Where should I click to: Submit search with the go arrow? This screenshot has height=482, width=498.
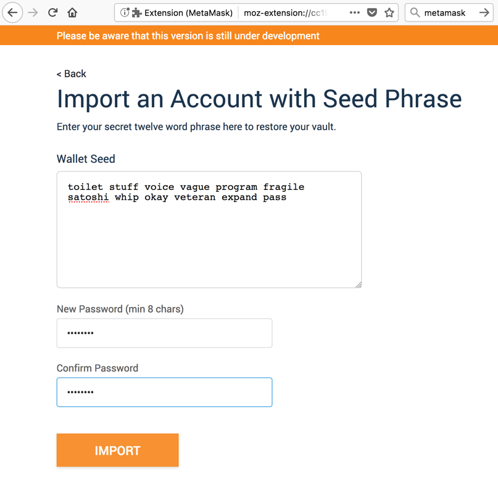[484, 12]
